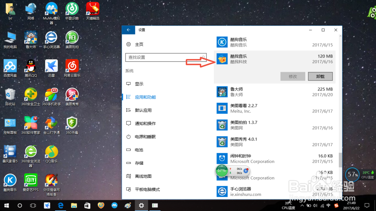Select the 鲁大师 app list icon
The height and width of the screenshot is (211, 376).
(222, 92)
